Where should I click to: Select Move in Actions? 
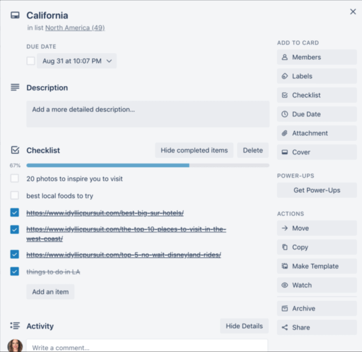pyautogui.click(x=317, y=228)
